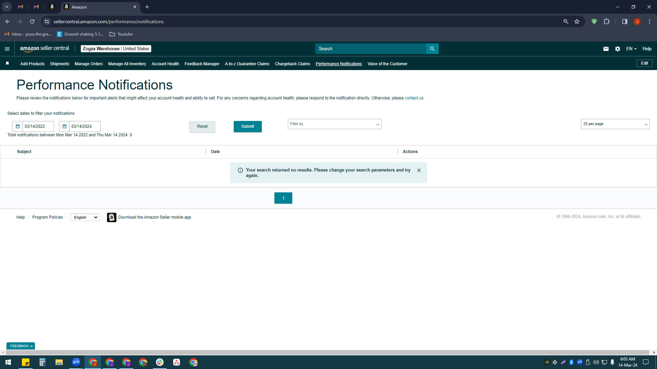This screenshot has height=369, width=657.
Task: View site information icon in address bar
Action: click(x=47, y=22)
